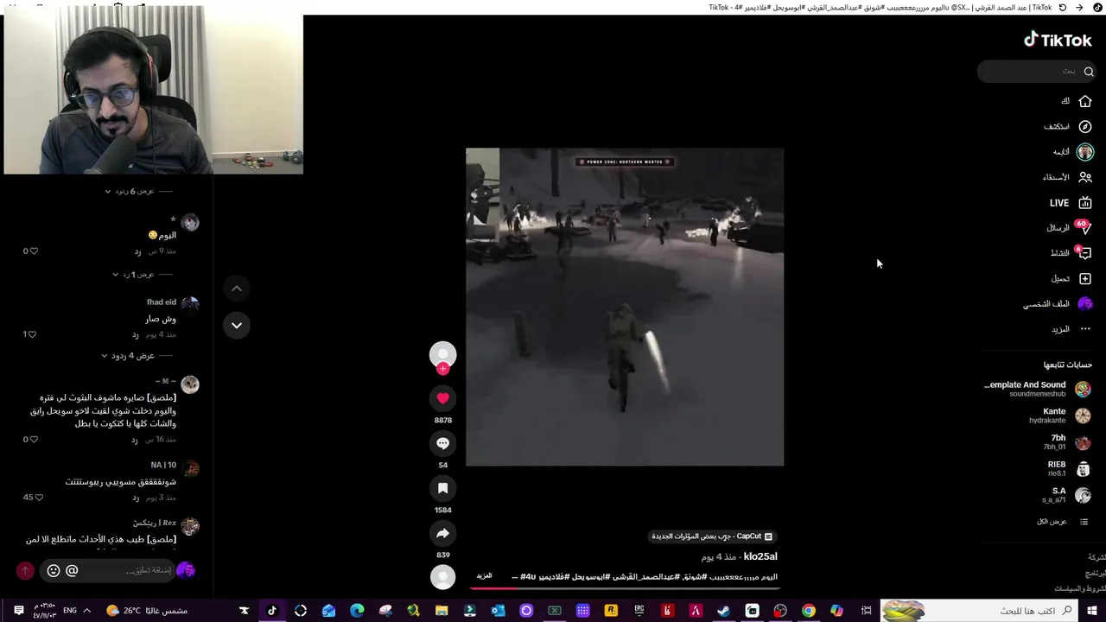Viewport: 1106px width, 622px height.
Task: Open weather widget showing 26°C
Action: pos(147,611)
